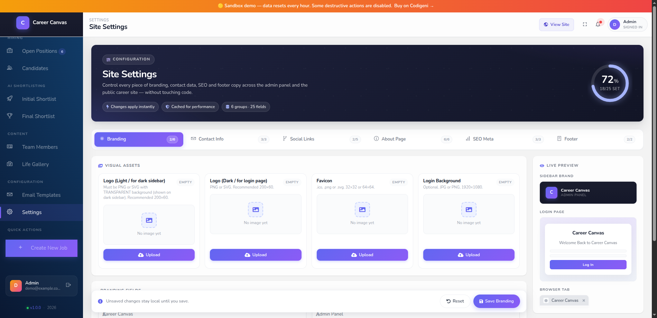
Task: Navigate to Team Members
Action: click(41, 147)
